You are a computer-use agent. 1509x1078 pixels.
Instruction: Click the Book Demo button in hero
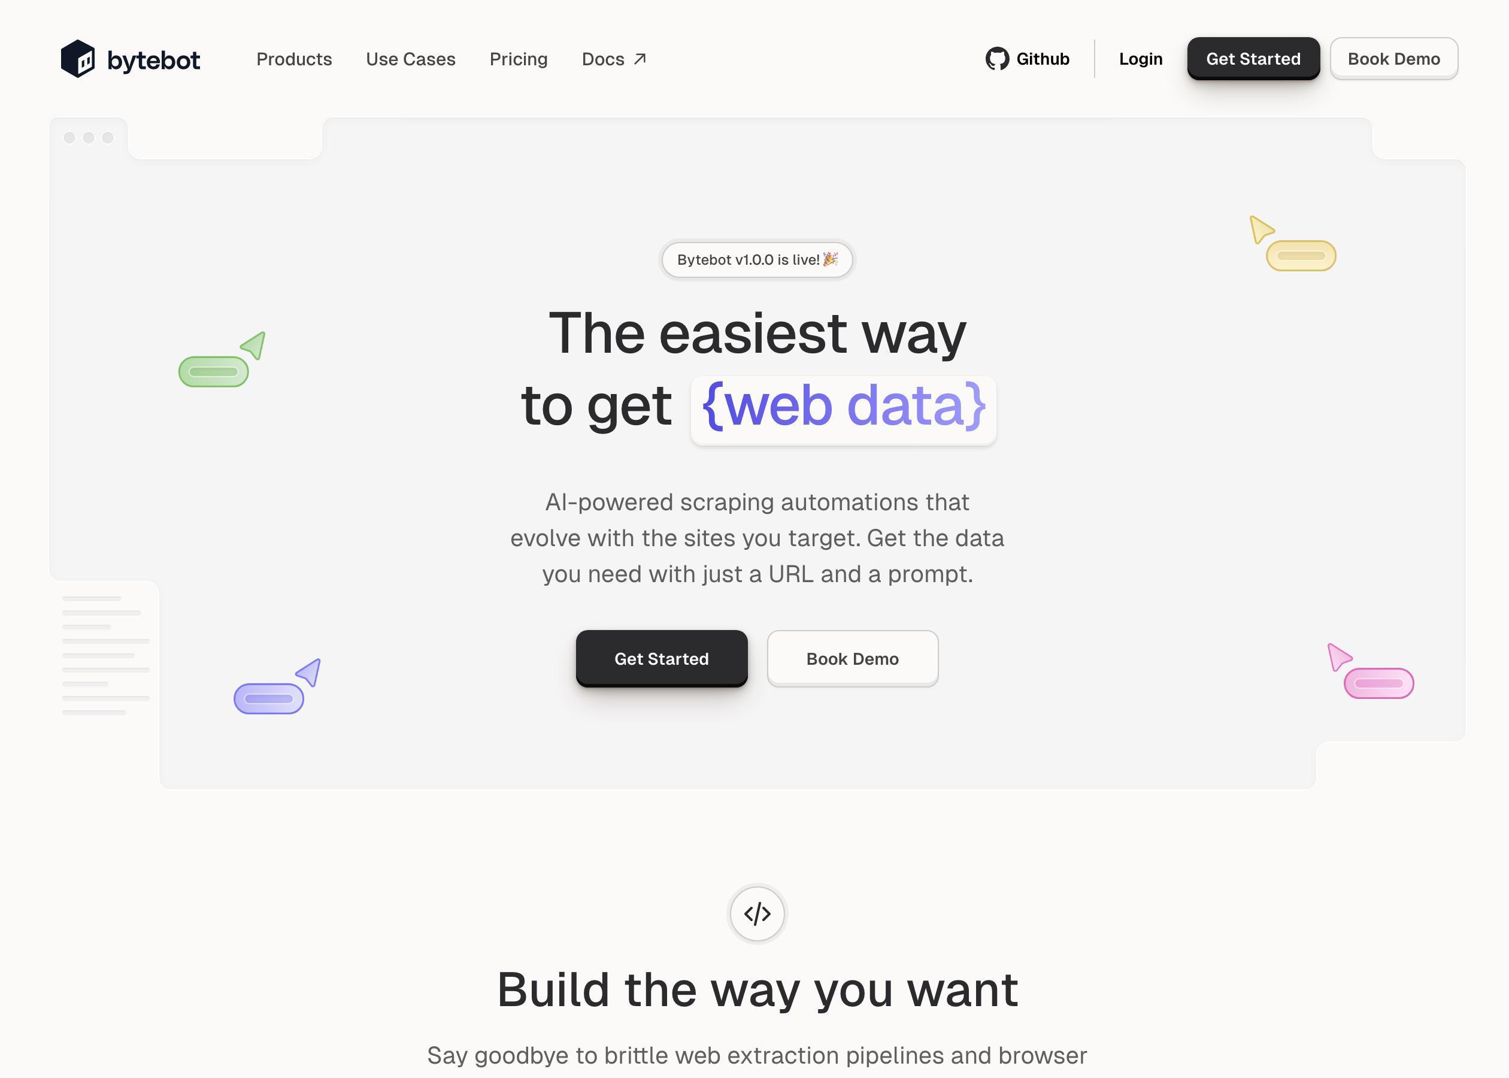pyautogui.click(x=853, y=658)
